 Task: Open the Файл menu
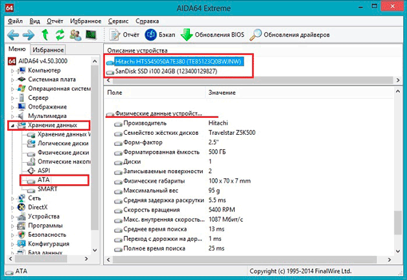[x=15, y=21]
